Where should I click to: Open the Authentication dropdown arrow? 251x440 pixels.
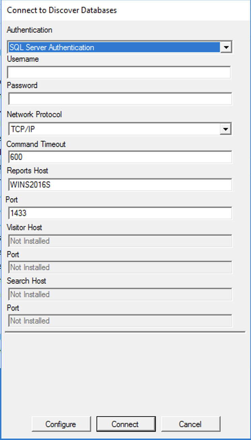(x=226, y=47)
